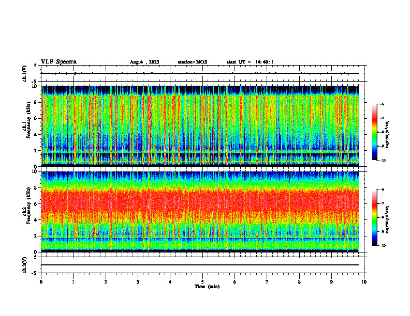Click time-axis tick label "4"

click(x=170, y=282)
